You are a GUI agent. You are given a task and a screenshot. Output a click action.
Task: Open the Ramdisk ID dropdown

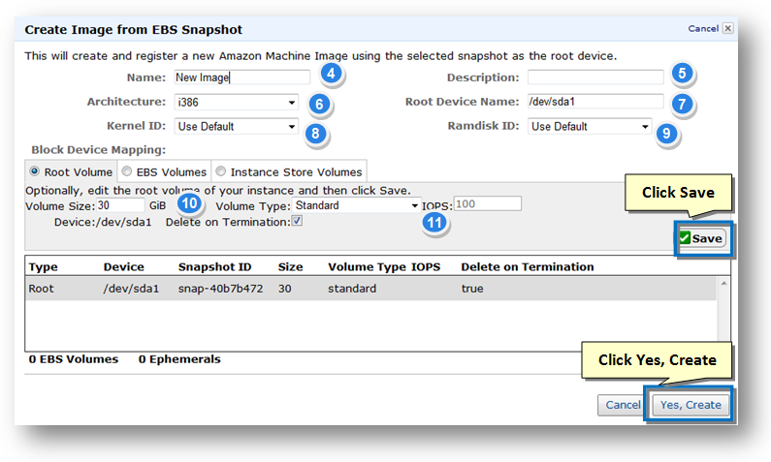(590, 126)
